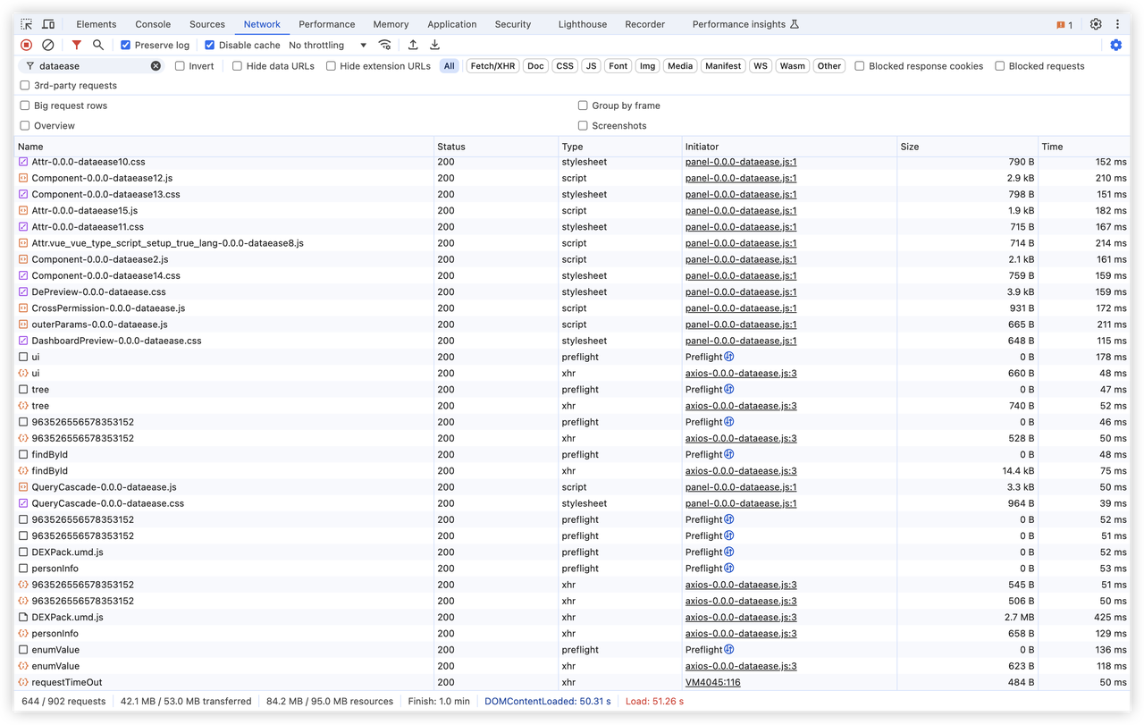Open the VM4045:116 initiator link
Screen dimensions: 1144x725
tap(712, 682)
